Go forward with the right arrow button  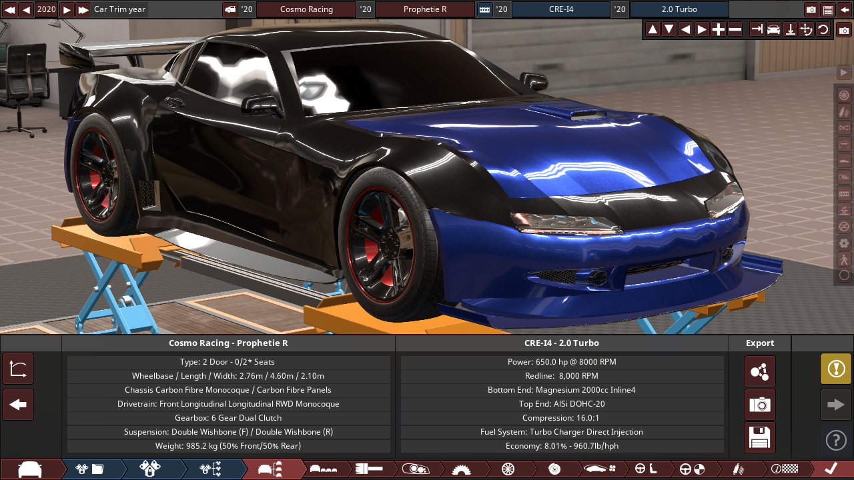(x=836, y=405)
